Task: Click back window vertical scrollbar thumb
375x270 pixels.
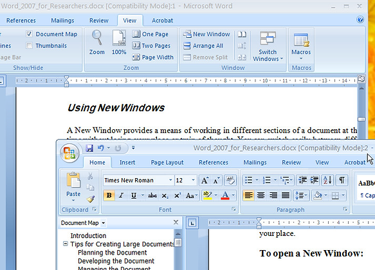Action: (361, 119)
